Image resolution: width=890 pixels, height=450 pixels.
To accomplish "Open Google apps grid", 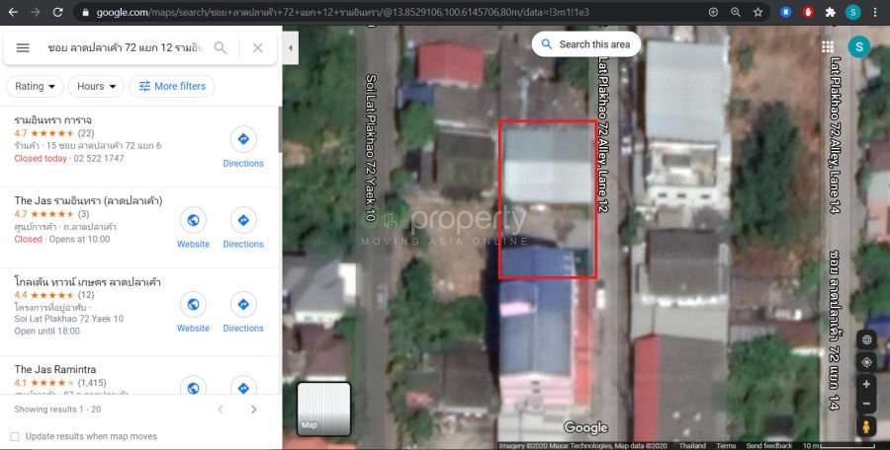I will click(x=828, y=46).
